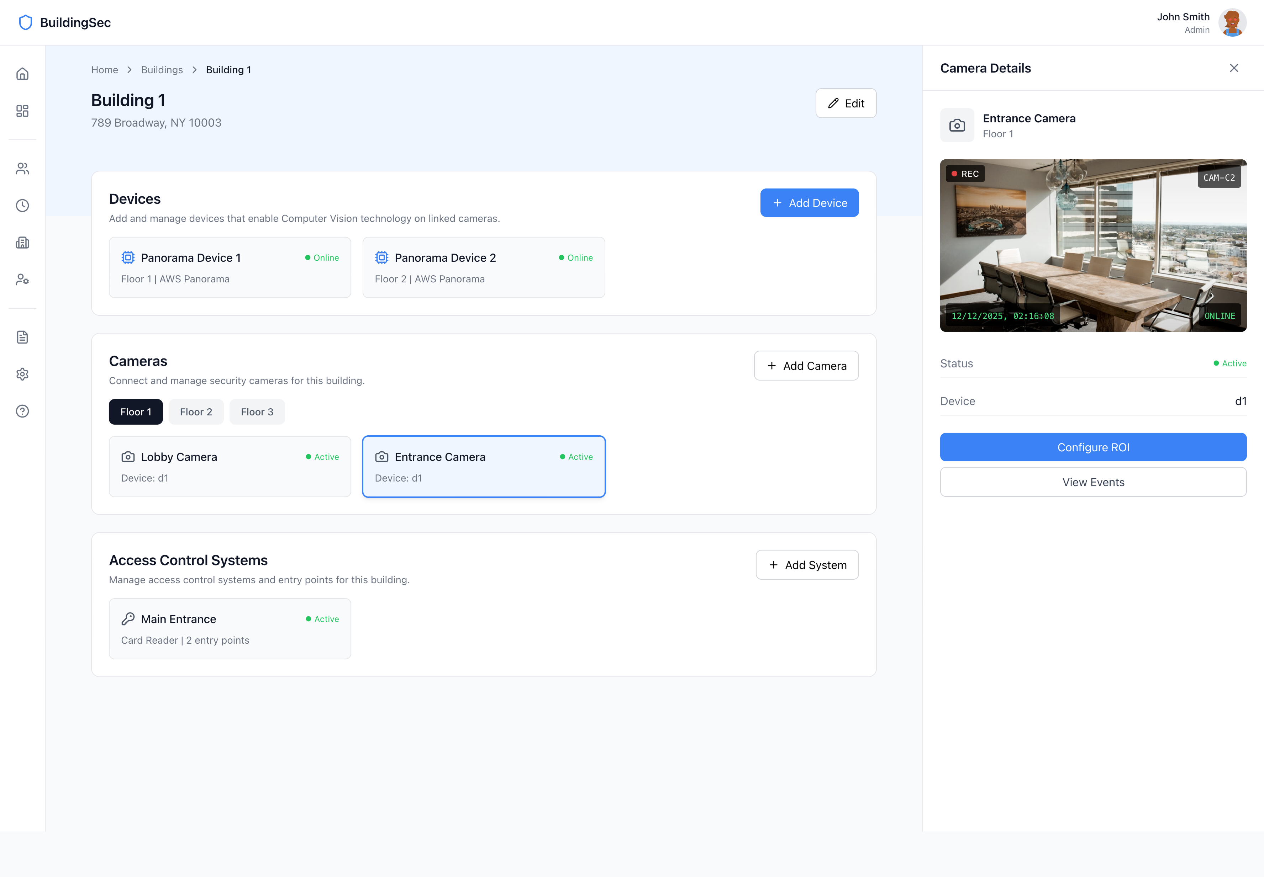Open the Home icon in sidebar
1264x877 pixels.
point(22,74)
